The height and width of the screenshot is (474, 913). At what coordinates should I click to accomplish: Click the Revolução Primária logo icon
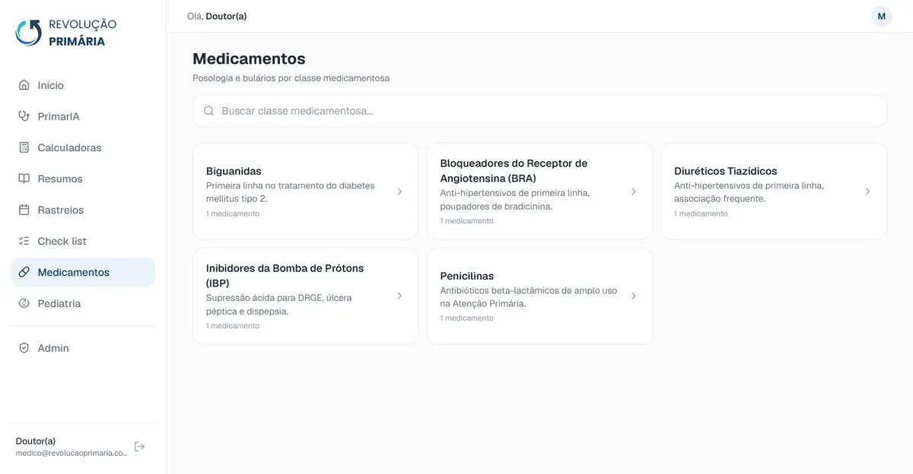pyautogui.click(x=29, y=33)
